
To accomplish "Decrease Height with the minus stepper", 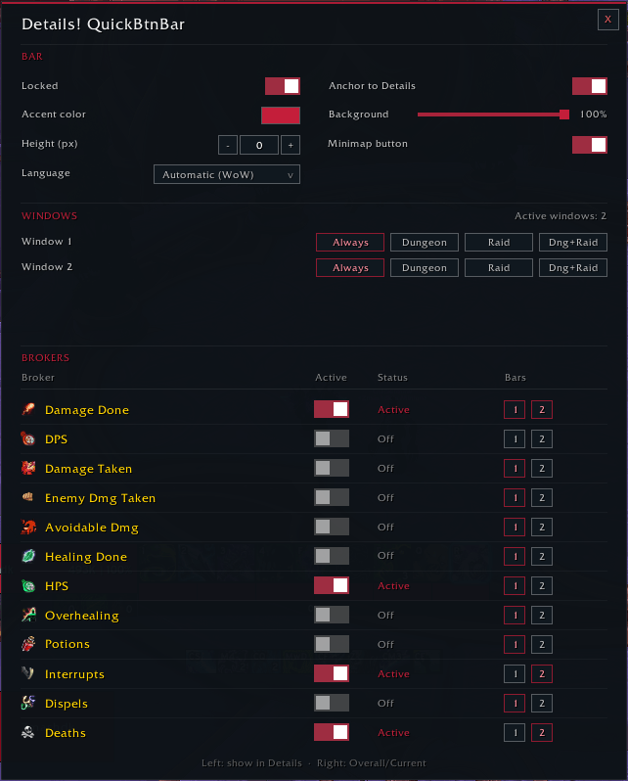I will pos(228,145).
